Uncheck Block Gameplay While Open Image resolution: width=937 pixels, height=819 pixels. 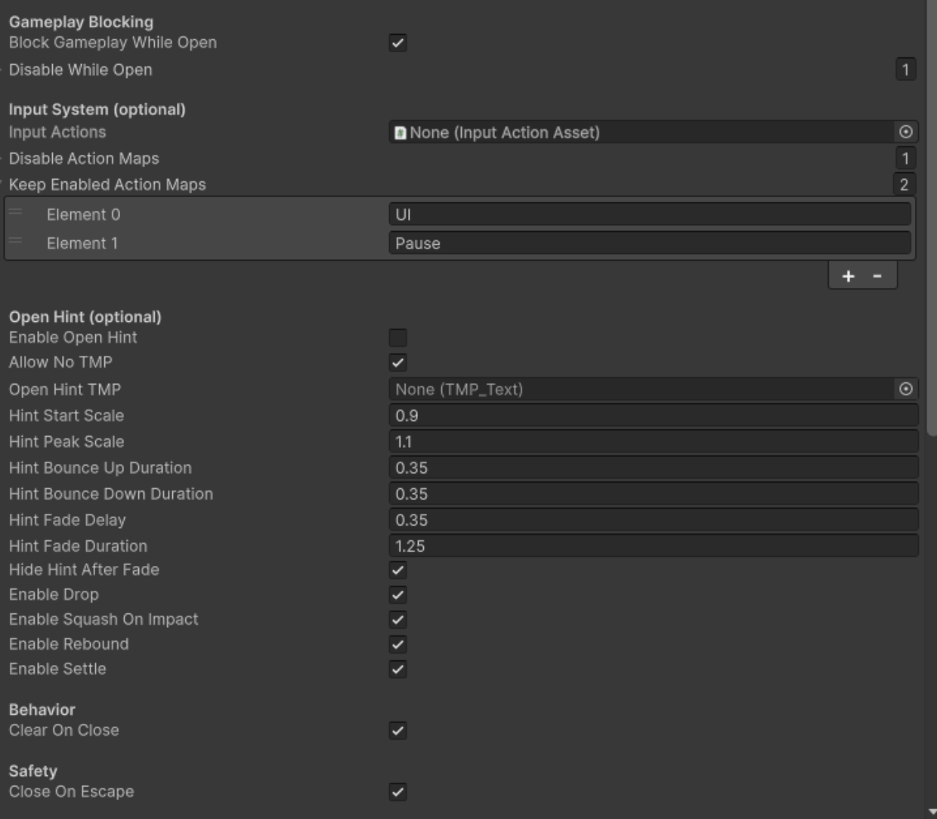(x=399, y=44)
